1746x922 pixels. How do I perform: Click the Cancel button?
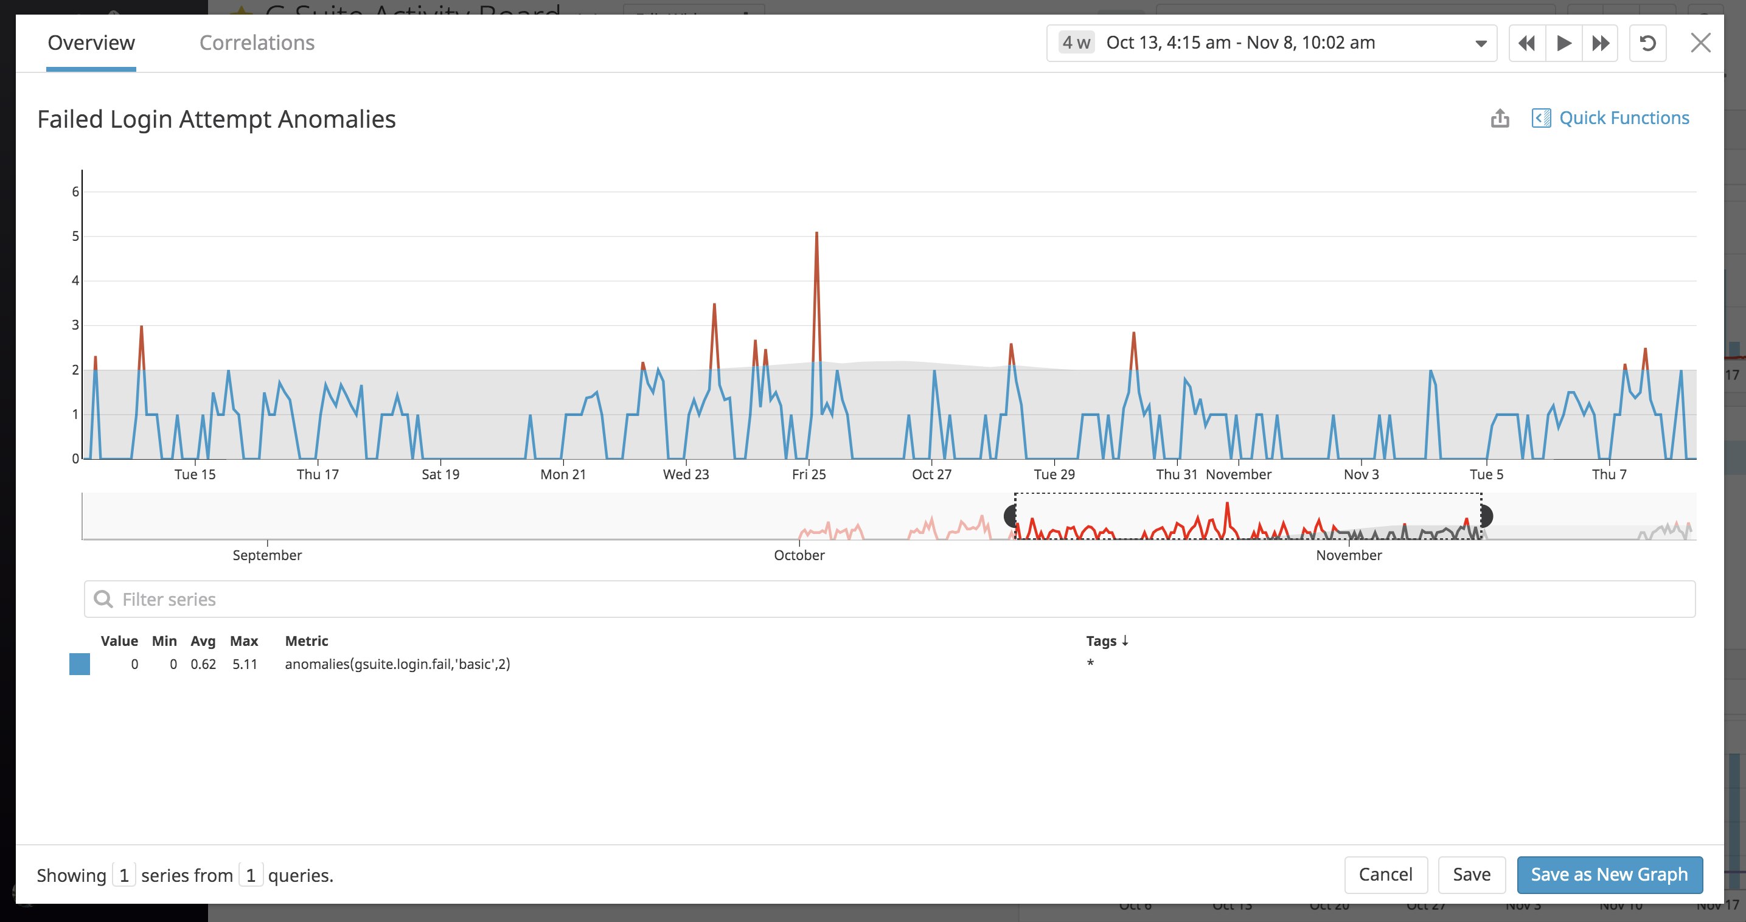click(1385, 875)
